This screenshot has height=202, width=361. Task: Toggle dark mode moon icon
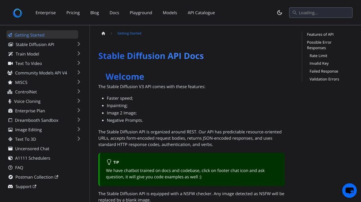click(x=279, y=12)
